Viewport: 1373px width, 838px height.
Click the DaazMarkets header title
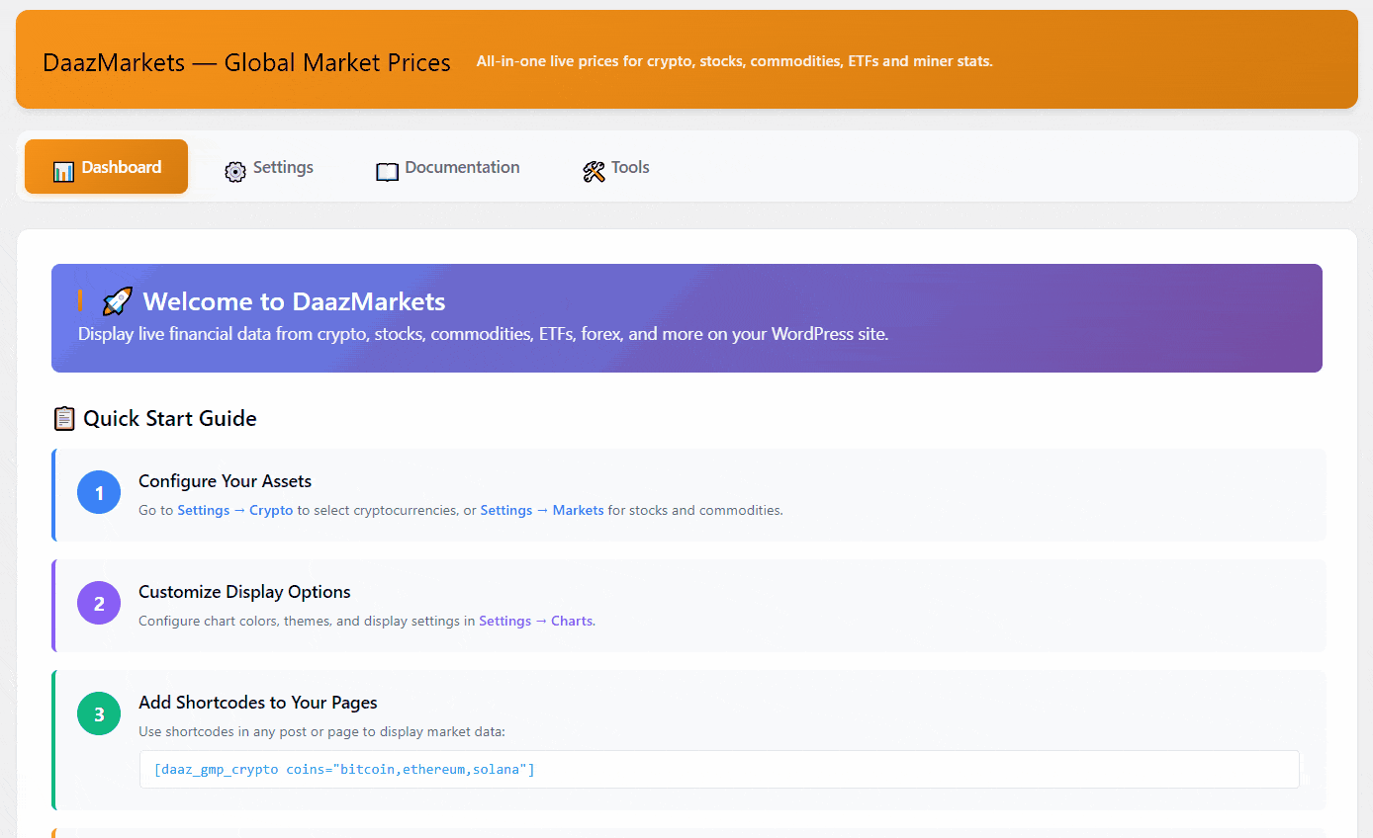245,61
